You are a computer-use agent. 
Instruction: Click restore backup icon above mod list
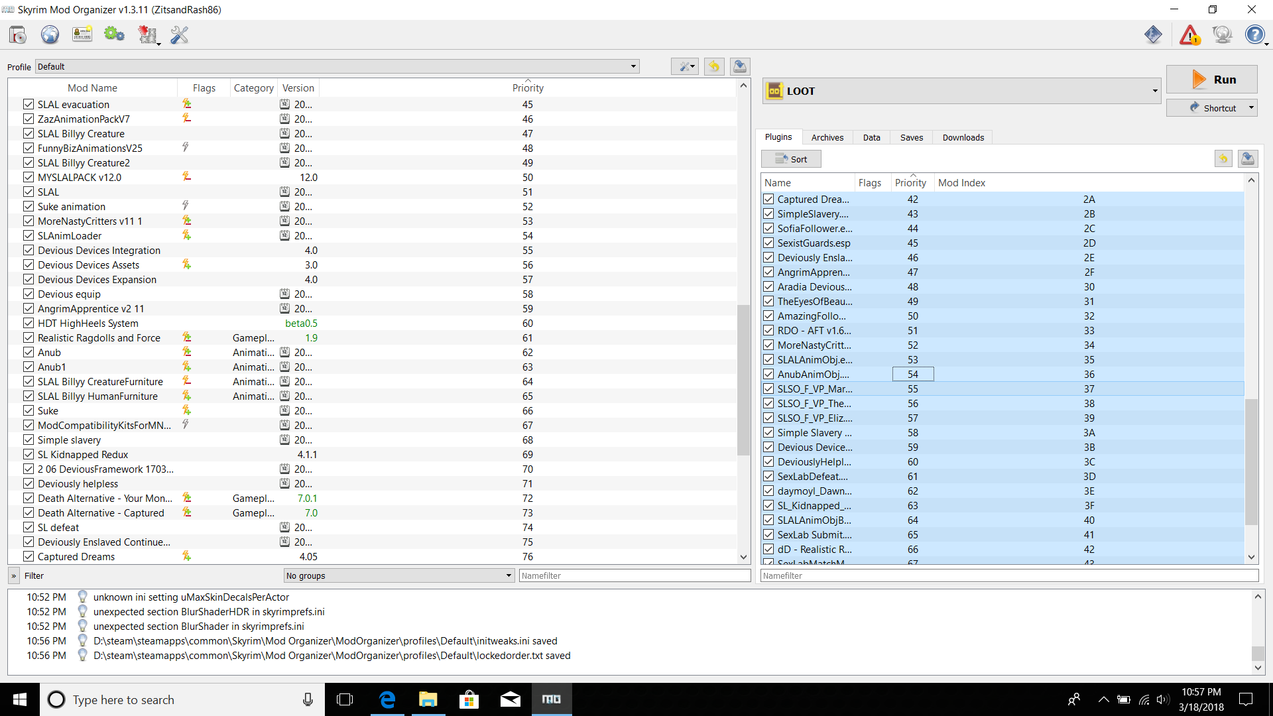pos(714,66)
